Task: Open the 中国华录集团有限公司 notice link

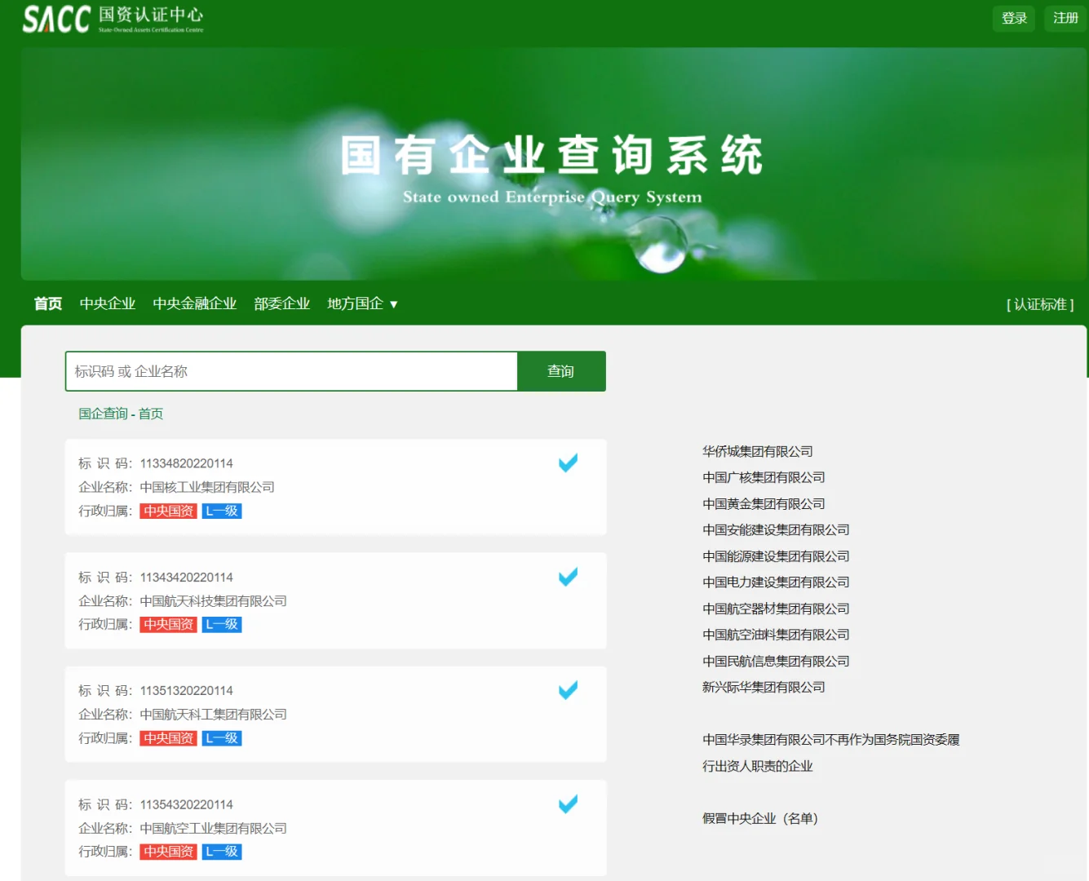Action: click(x=831, y=753)
